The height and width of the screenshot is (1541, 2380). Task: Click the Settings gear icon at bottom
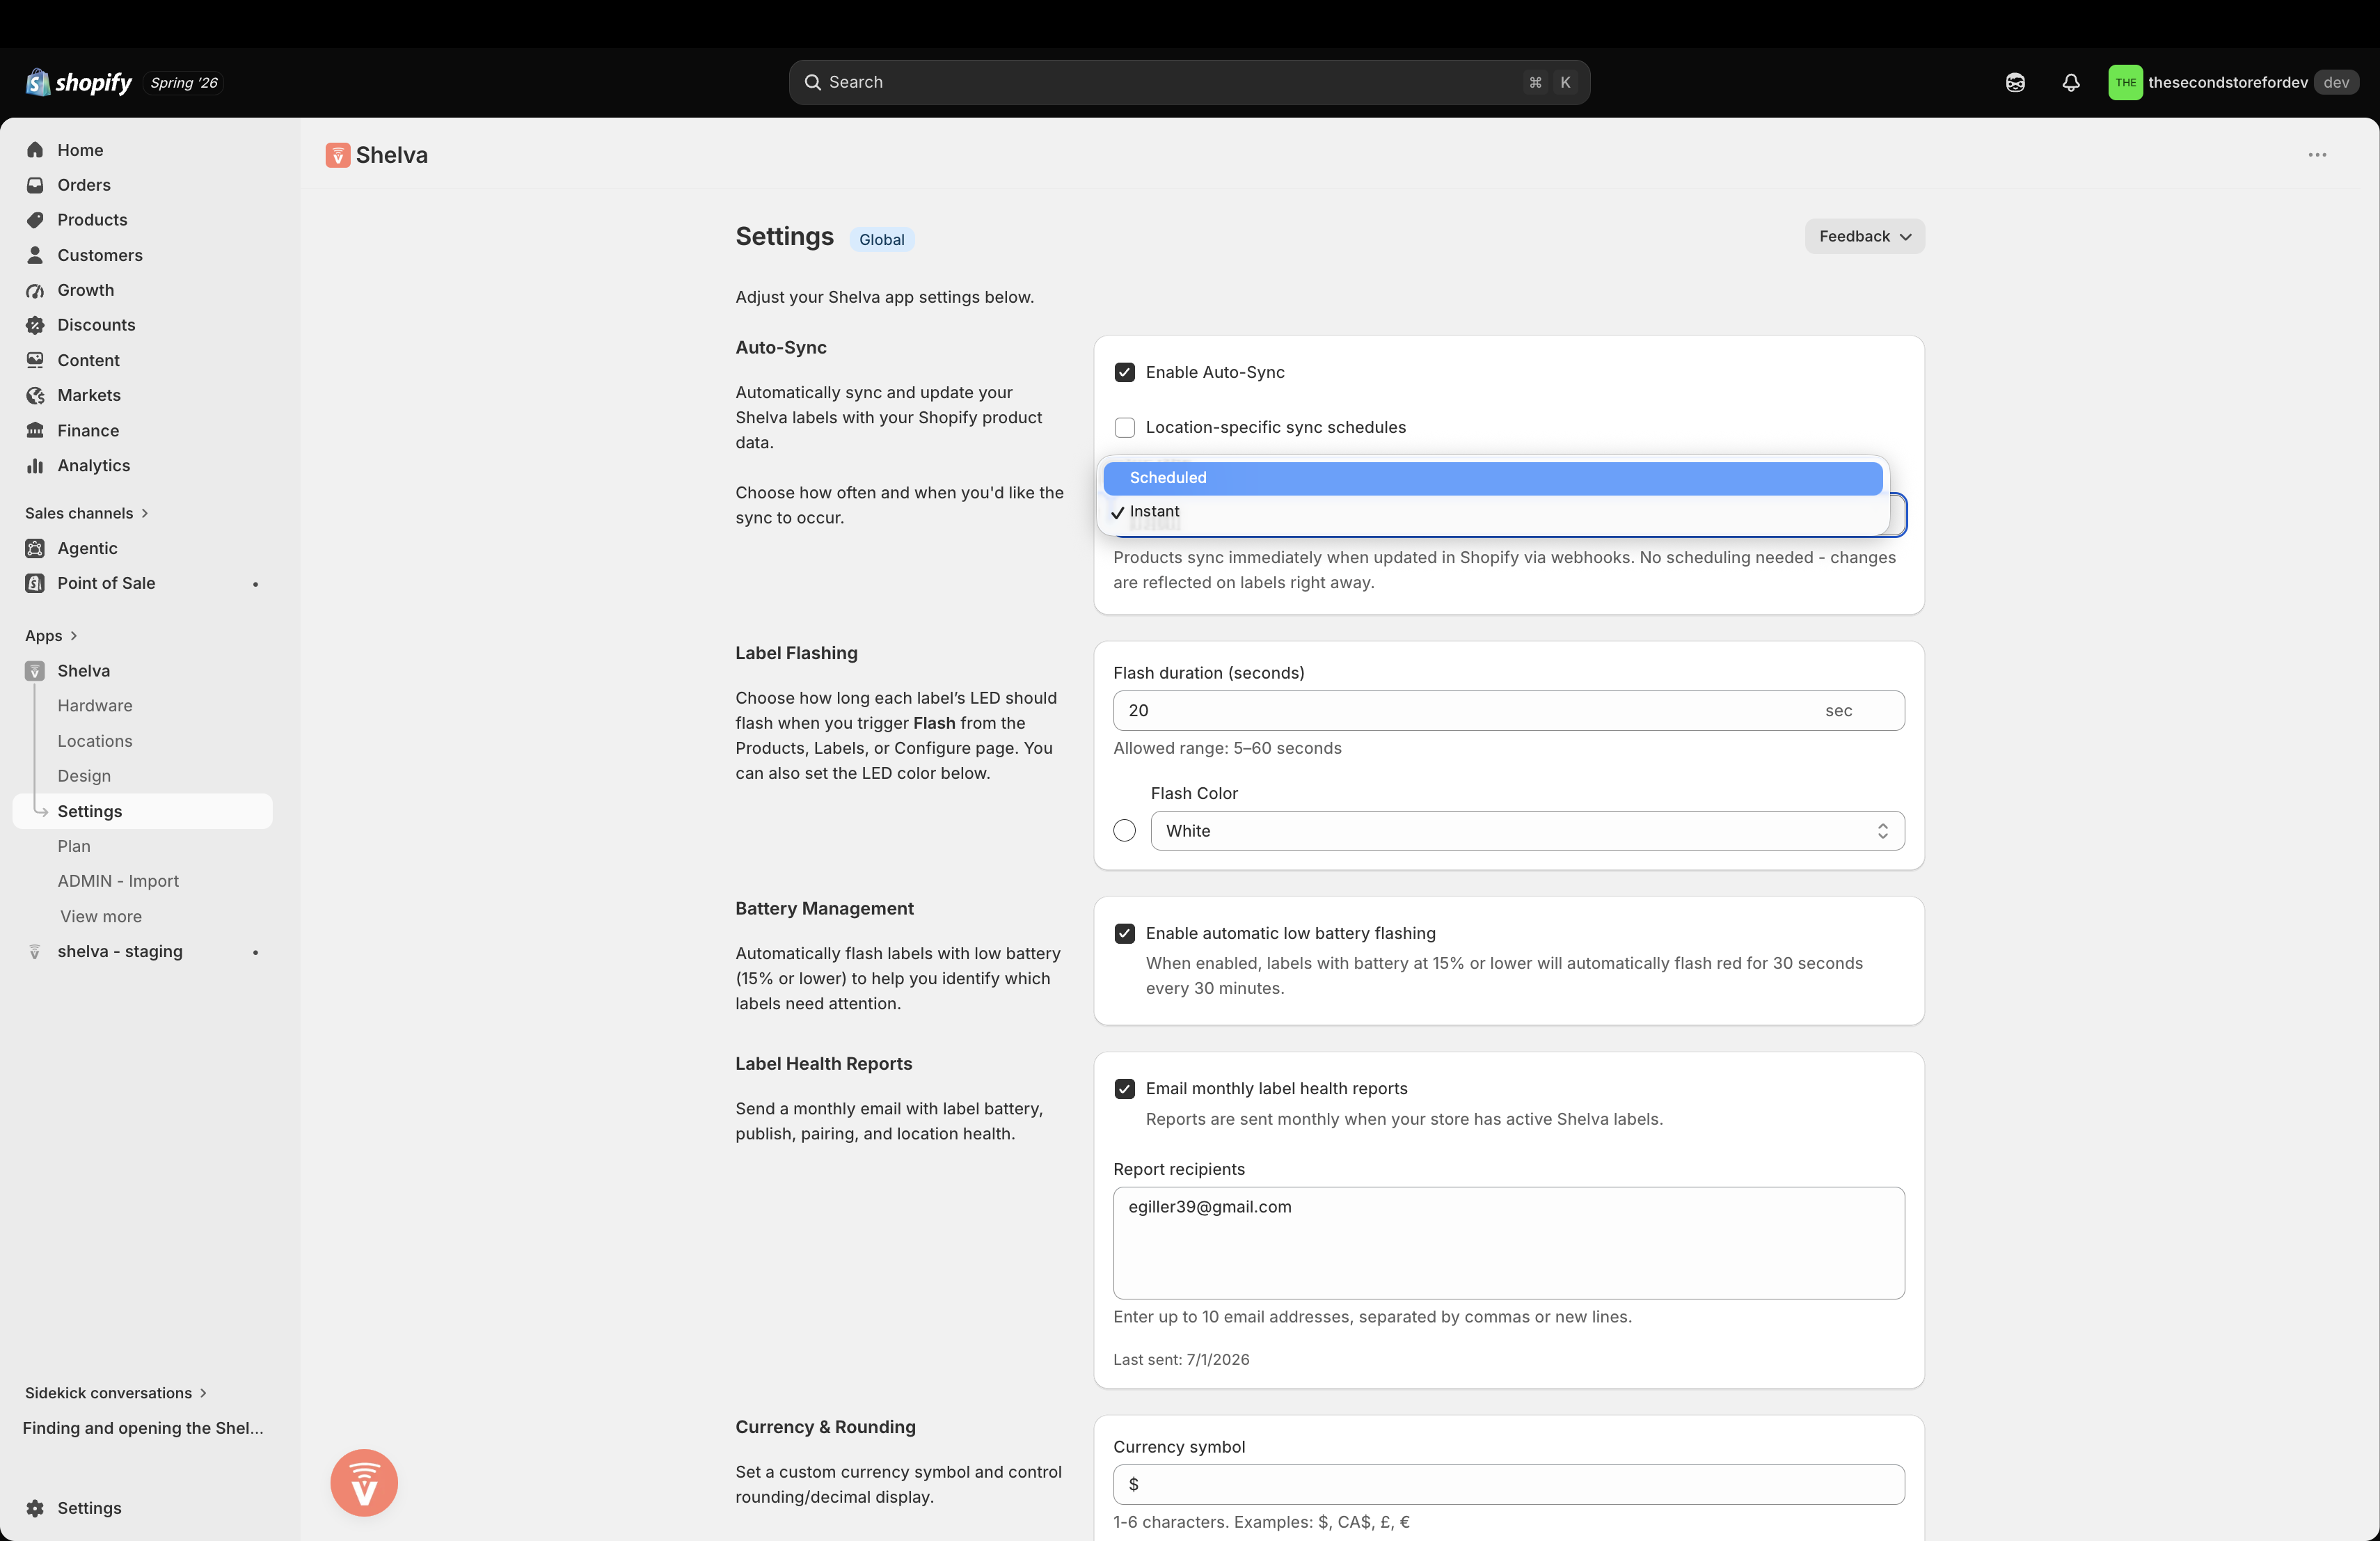tap(35, 1508)
